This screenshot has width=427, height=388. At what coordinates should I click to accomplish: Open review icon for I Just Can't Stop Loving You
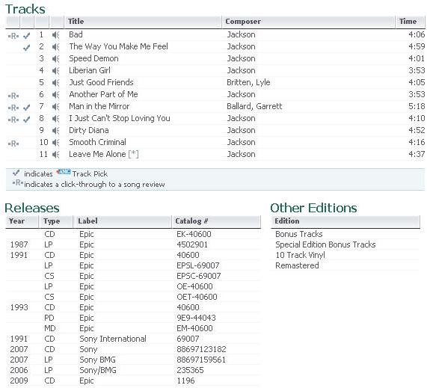coord(13,120)
